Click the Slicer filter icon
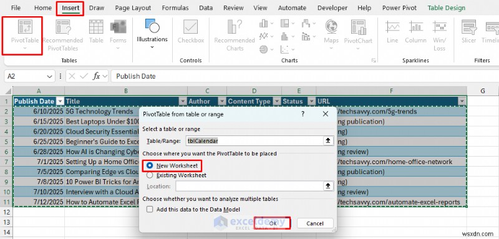 pos(469,31)
